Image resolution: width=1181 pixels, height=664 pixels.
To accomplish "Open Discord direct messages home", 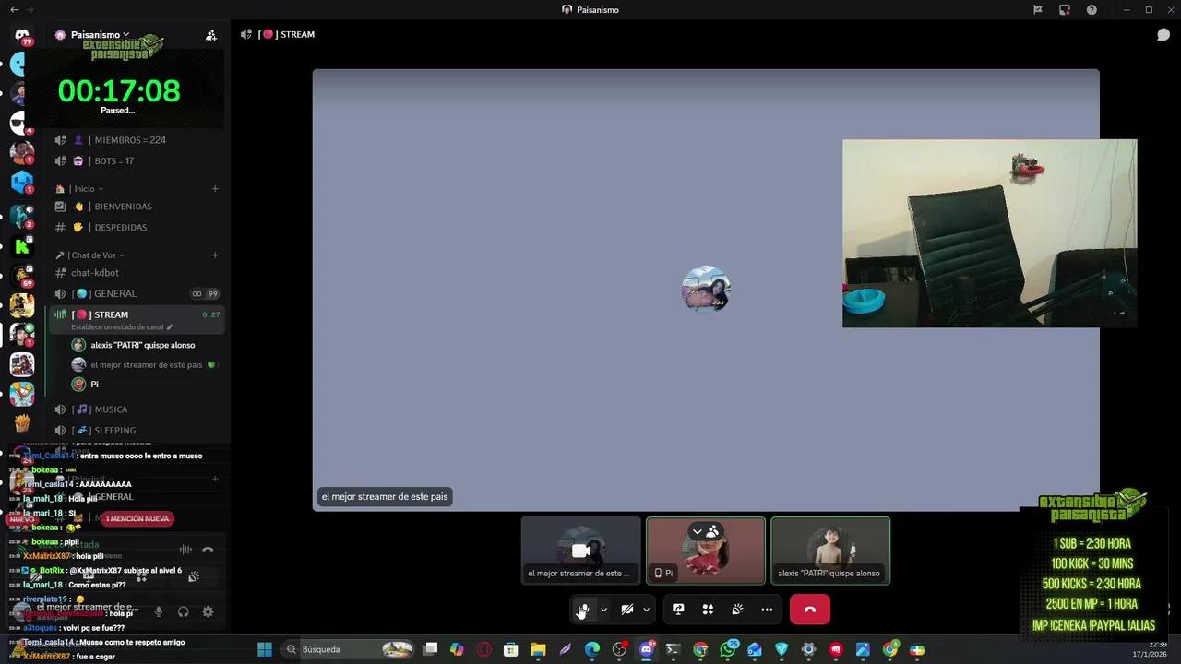I will 22,35.
